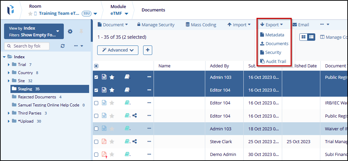Viewport: 348px width, 161px height.
Task: Select Metadata from the Export menu
Action: pos(274,35)
